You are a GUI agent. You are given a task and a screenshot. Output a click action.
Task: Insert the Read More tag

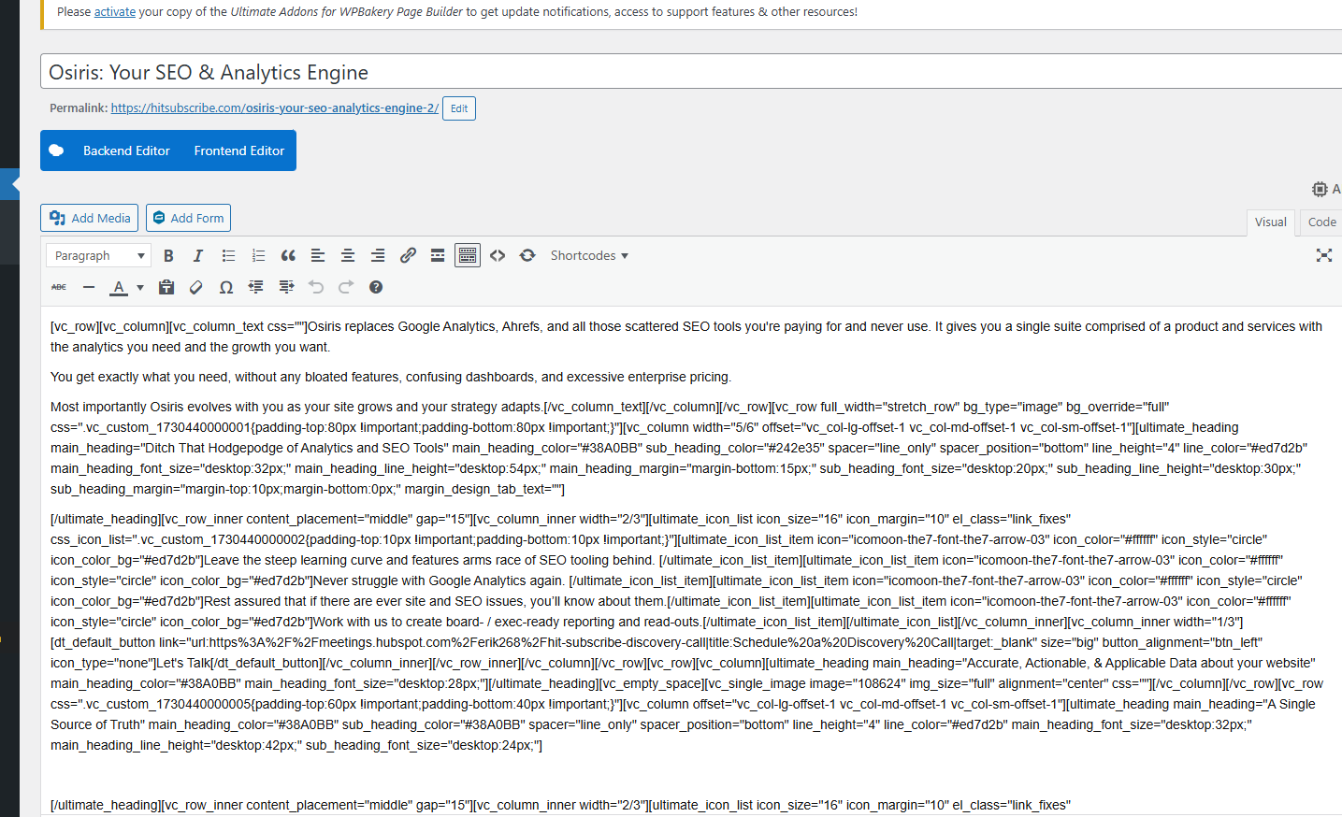coord(438,255)
